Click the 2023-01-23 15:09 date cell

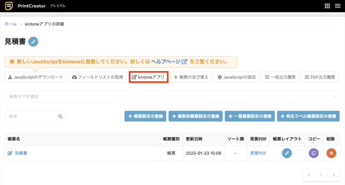pos(203,153)
